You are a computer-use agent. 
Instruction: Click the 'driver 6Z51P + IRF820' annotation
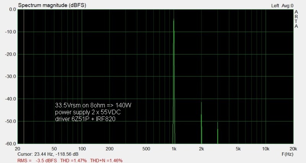(x=85, y=119)
